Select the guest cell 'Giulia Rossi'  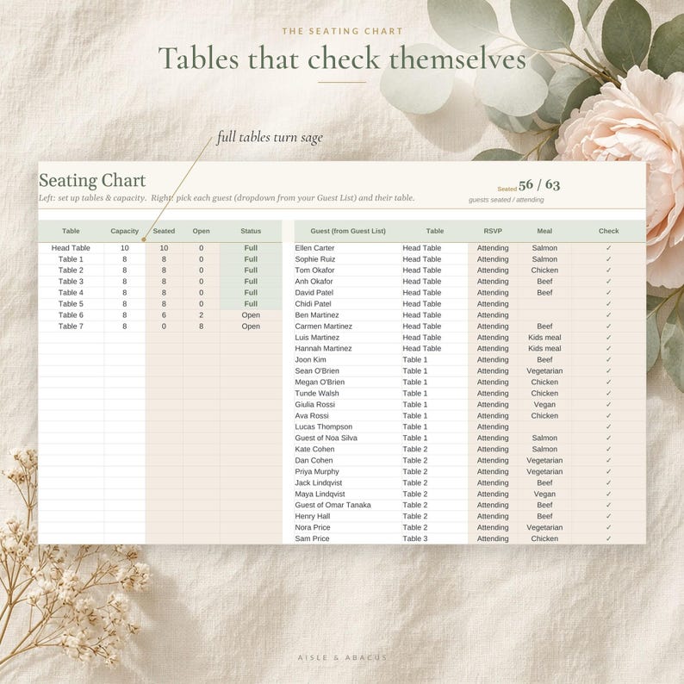pyautogui.click(x=348, y=404)
